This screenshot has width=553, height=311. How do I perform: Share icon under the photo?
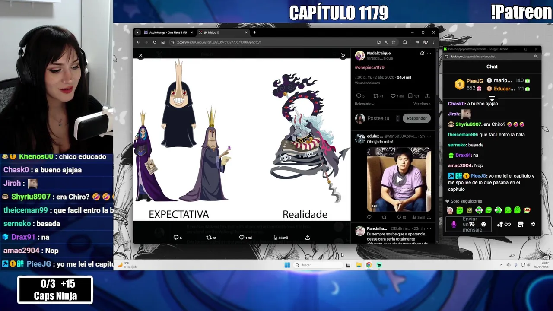pyautogui.click(x=308, y=238)
